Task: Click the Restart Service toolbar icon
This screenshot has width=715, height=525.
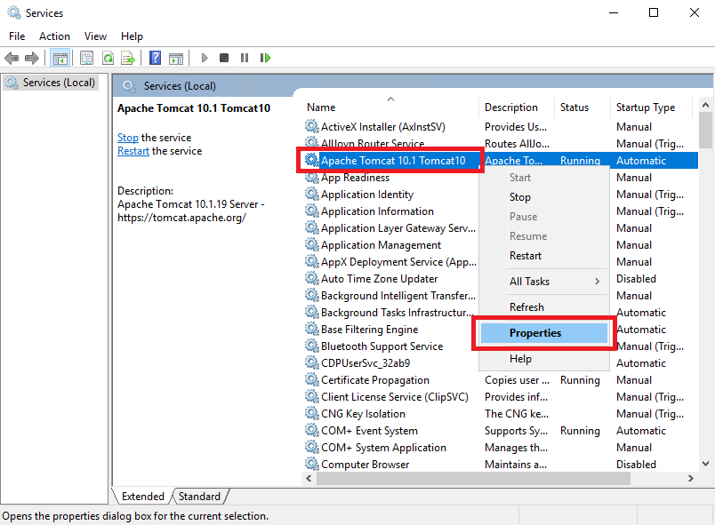Action: [265, 58]
